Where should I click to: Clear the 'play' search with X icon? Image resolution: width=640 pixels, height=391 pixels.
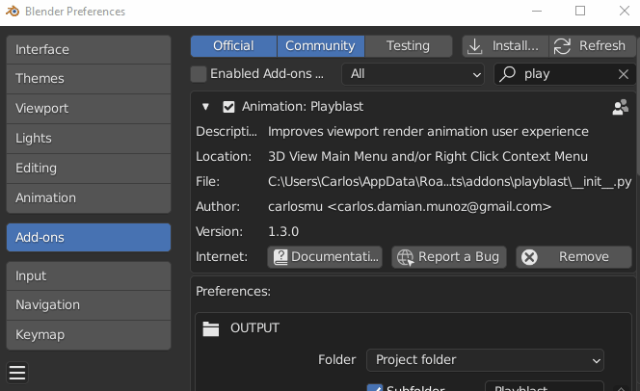(624, 74)
